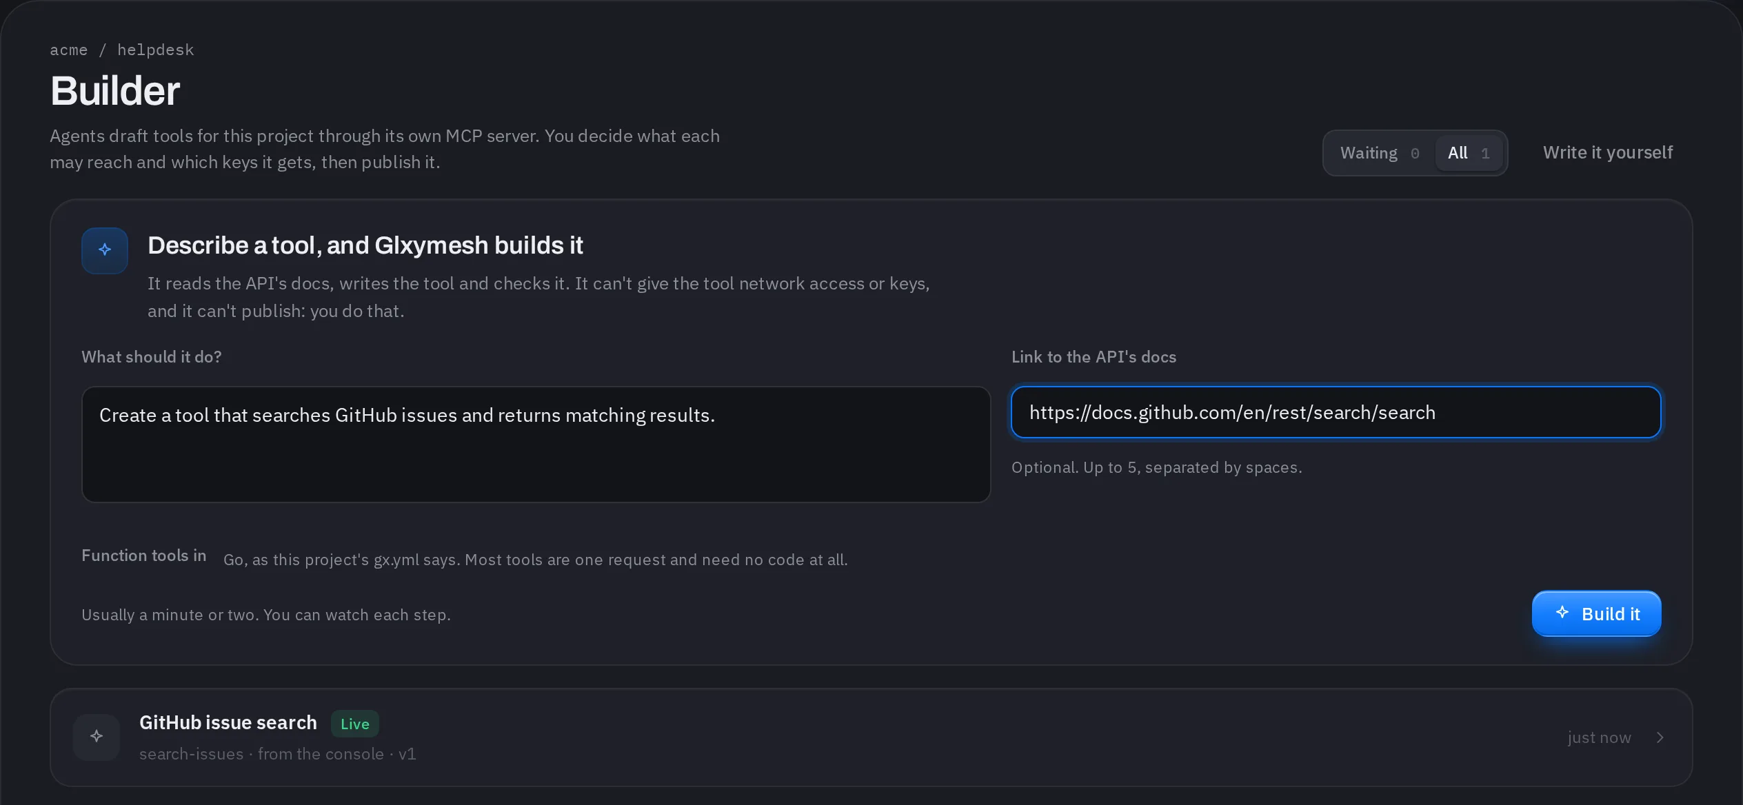Click the acme breadcrumb
The height and width of the screenshot is (805, 1743).
click(68, 50)
